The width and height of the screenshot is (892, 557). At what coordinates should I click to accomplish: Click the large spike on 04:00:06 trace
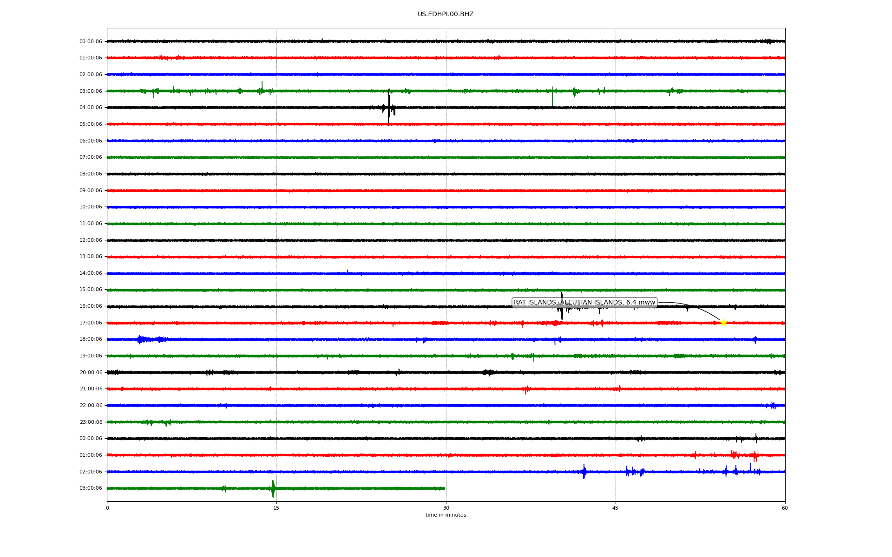click(389, 108)
